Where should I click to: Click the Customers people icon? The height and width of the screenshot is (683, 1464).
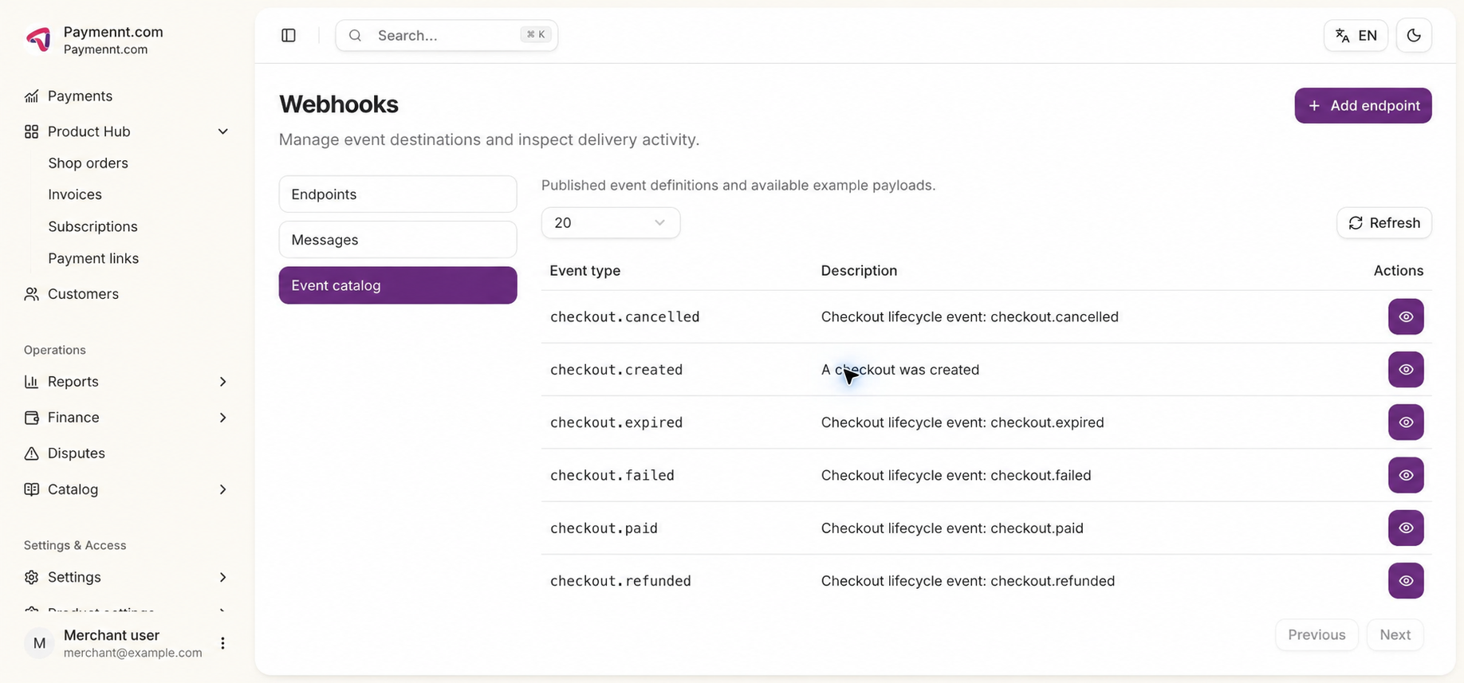click(x=31, y=294)
